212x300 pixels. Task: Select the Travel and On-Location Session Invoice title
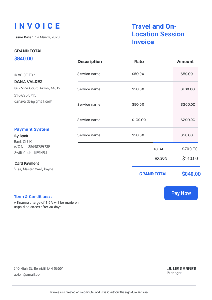158,34
